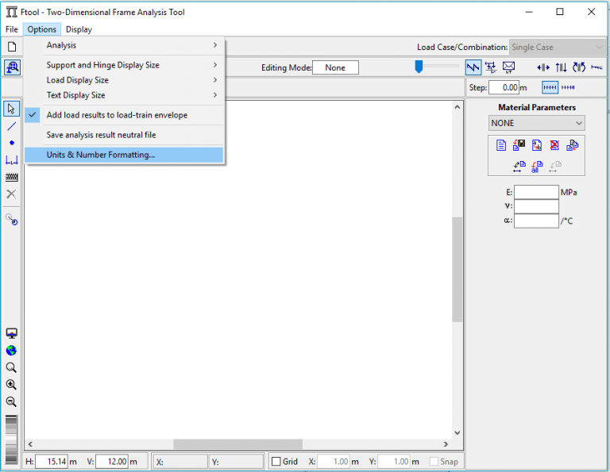Select the dimension line tool
610x472 pixels.
pos(12,160)
